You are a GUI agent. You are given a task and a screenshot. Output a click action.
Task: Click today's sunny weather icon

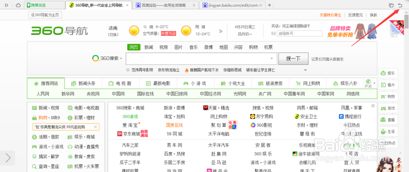pyautogui.click(x=134, y=31)
